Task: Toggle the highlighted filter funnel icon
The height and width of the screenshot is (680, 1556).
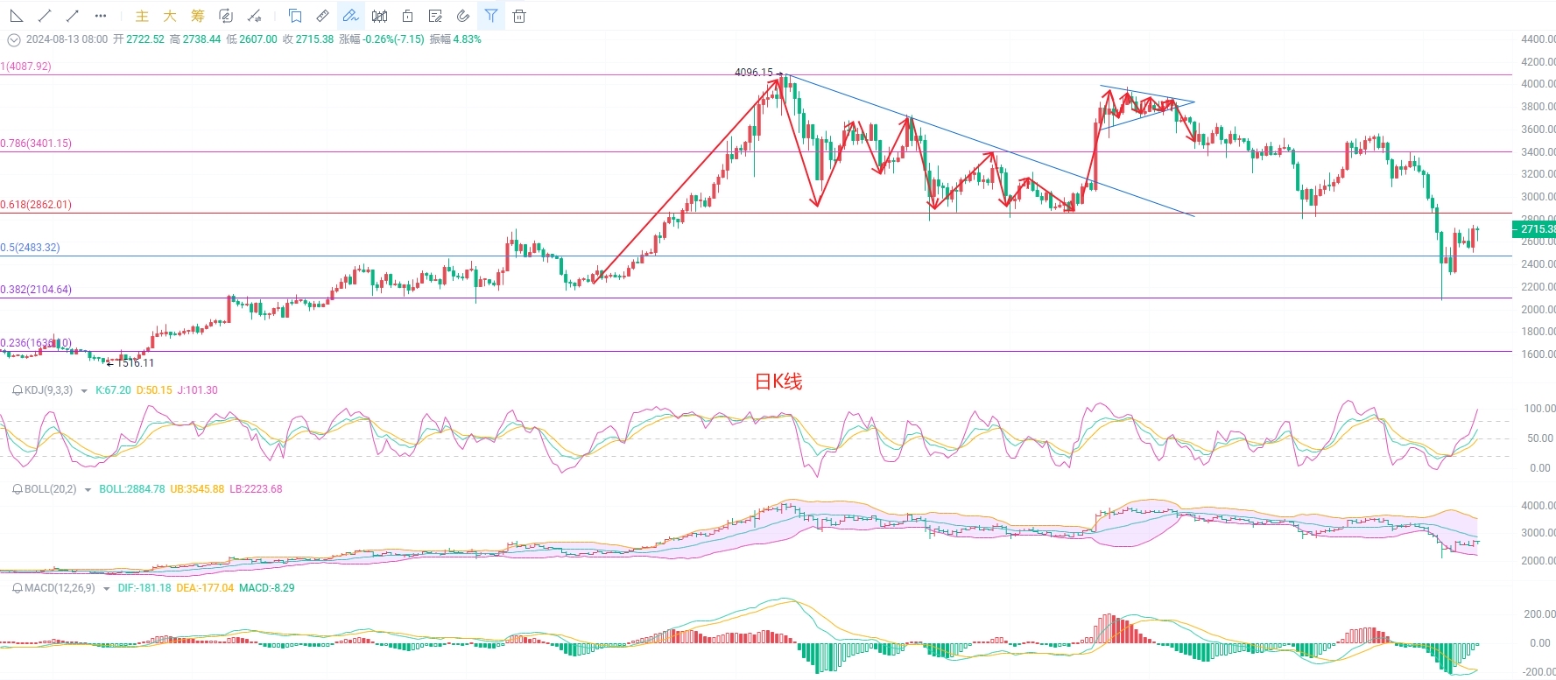Action: (491, 16)
